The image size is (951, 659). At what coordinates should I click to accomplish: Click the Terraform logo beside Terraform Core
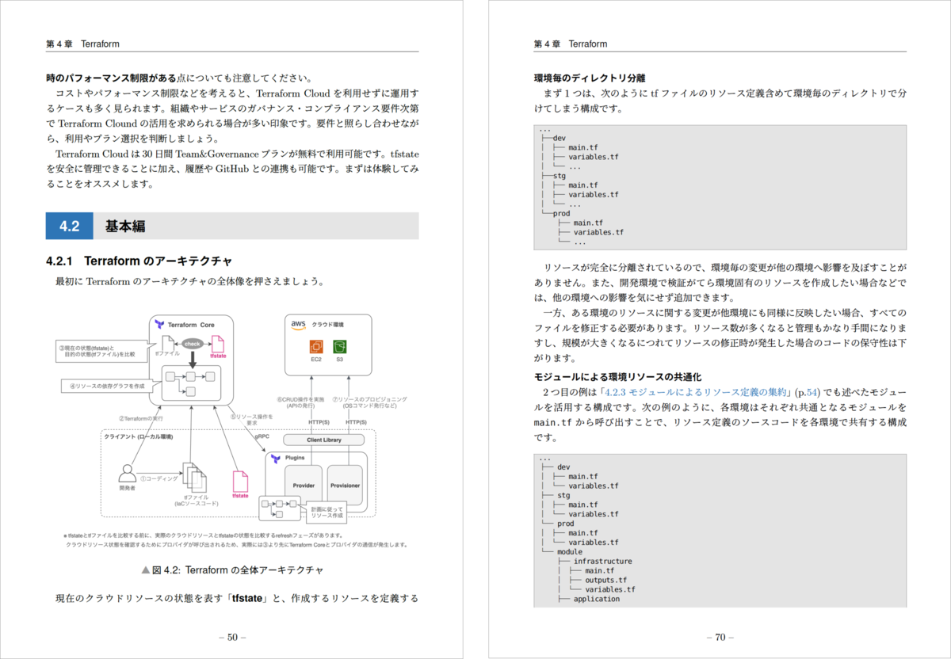(160, 325)
